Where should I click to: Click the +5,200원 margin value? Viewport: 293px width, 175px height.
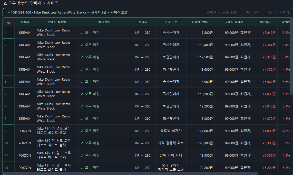tap(269, 168)
